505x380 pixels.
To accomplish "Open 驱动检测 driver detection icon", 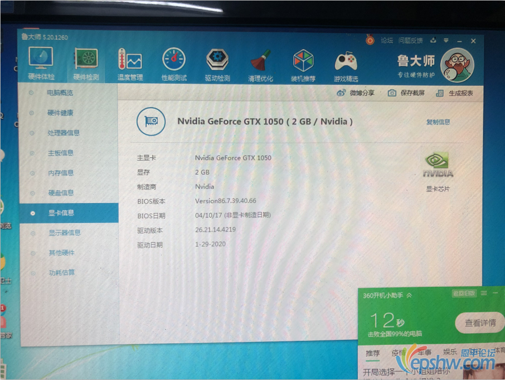I will pyautogui.click(x=217, y=65).
